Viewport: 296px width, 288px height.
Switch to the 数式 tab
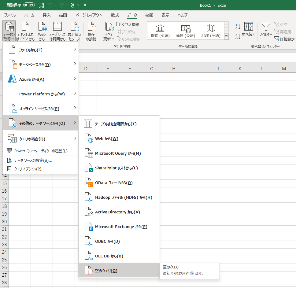pos(115,15)
